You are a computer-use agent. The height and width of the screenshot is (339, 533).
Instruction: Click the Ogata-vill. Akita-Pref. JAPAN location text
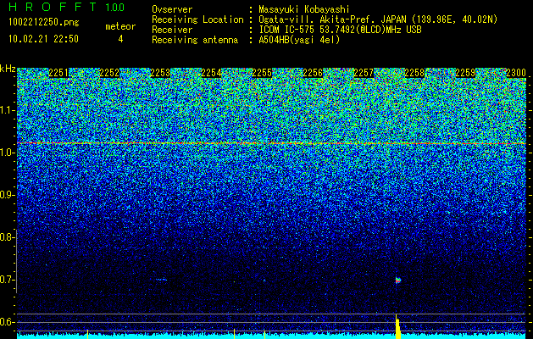[x=378, y=19]
